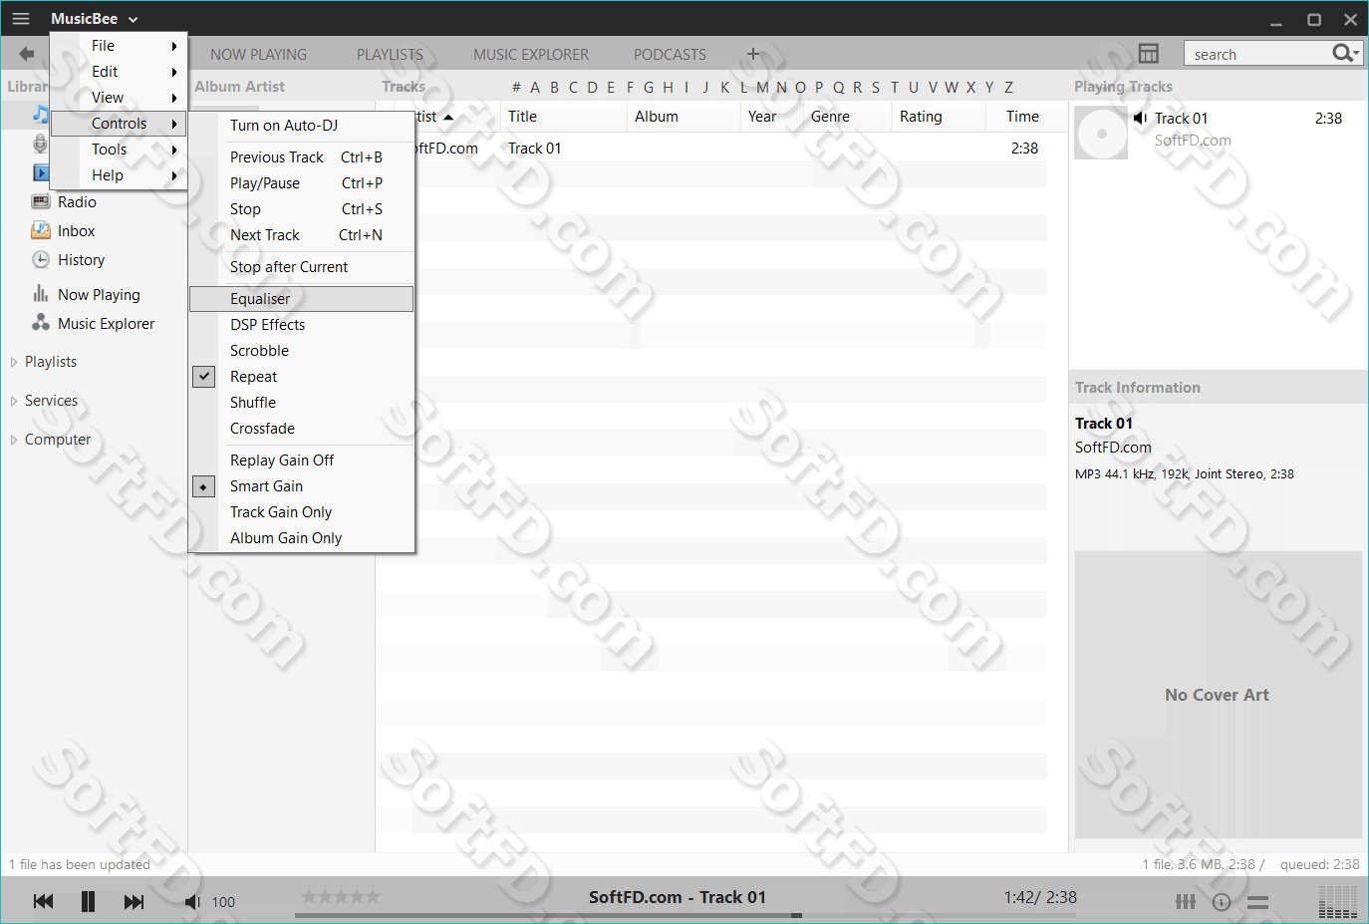Switch to the NOW PLAYING tab
The width and height of the screenshot is (1369, 924).
pos(258,54)
